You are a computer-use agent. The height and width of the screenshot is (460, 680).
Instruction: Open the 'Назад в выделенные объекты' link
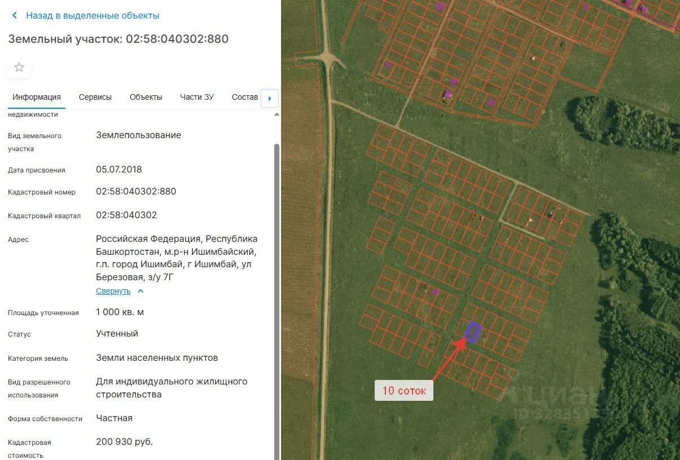pos(93,16)
